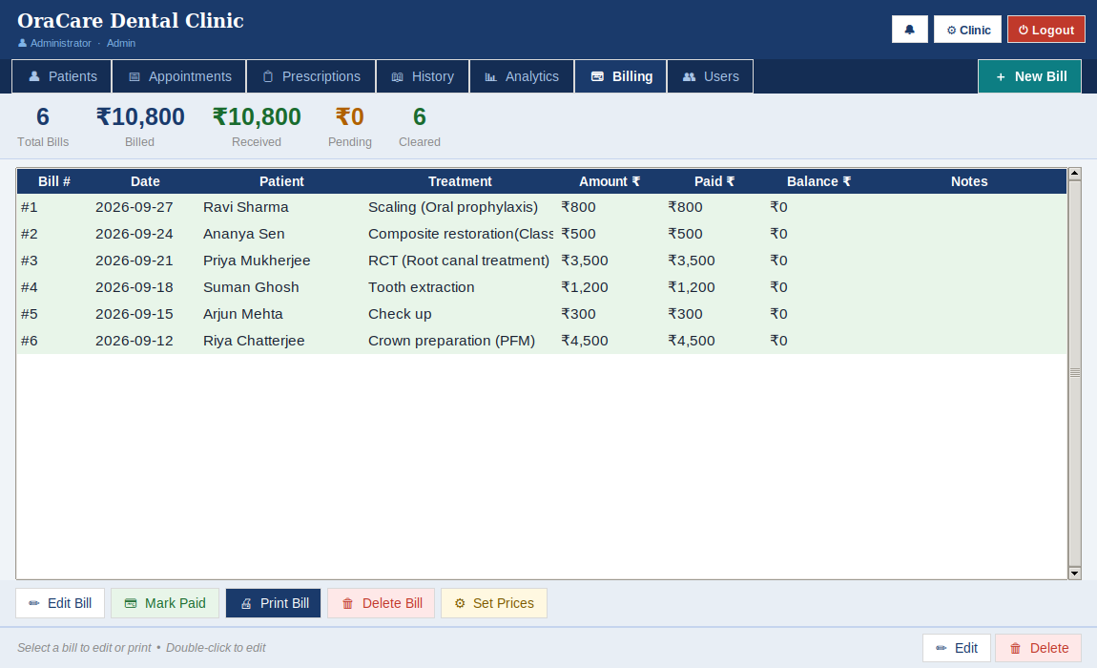
Task: Click bill number #4 cell
Action: pyautogui.click(x=30, y=287)
